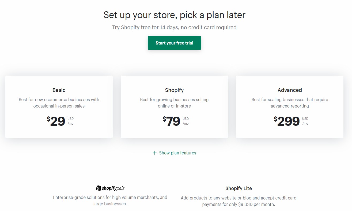Click the Shopify Lite heading text
The image size is (352, 211).
[239, 188]
